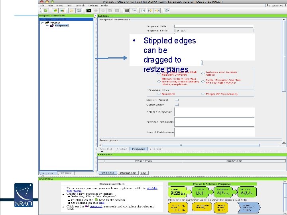Click the View Phase 2 steps arrow
Viewport: 287px width, 215px height.
[249, 207]
